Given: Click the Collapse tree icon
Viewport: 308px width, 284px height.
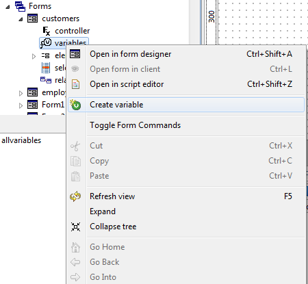Looking at the screenshot, I should (75, 227).
